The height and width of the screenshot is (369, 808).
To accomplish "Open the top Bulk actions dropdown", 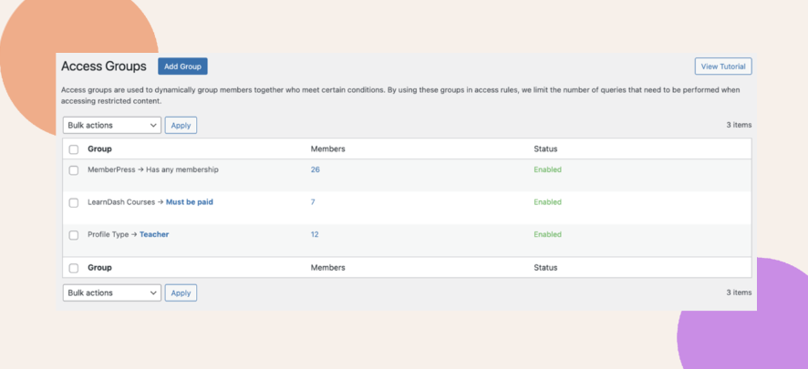I will coord(112,125).
